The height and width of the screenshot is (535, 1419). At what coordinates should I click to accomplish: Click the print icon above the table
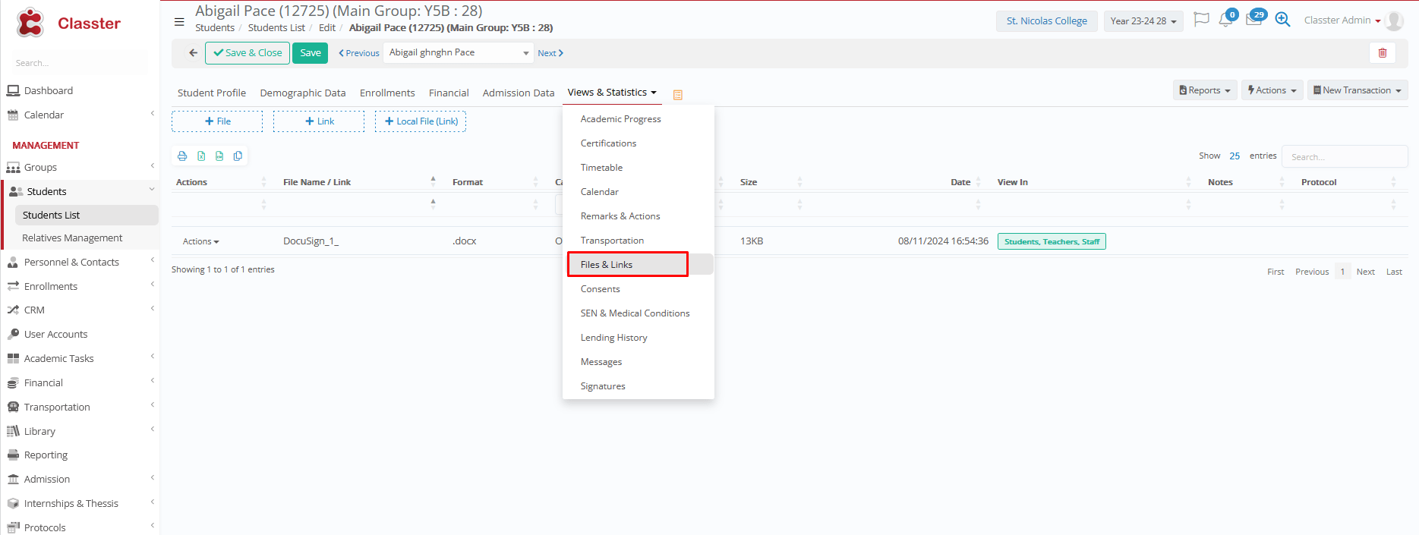(182, 156)
